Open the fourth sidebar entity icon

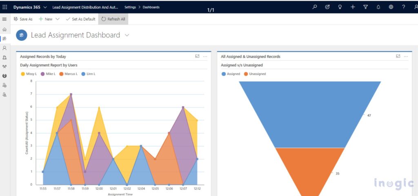point(4,57)
